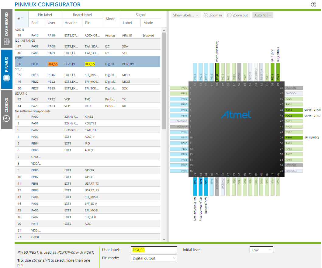Open the Pin mode dropdown
This screenshot has width=322, height=268.
click(154, 258)
